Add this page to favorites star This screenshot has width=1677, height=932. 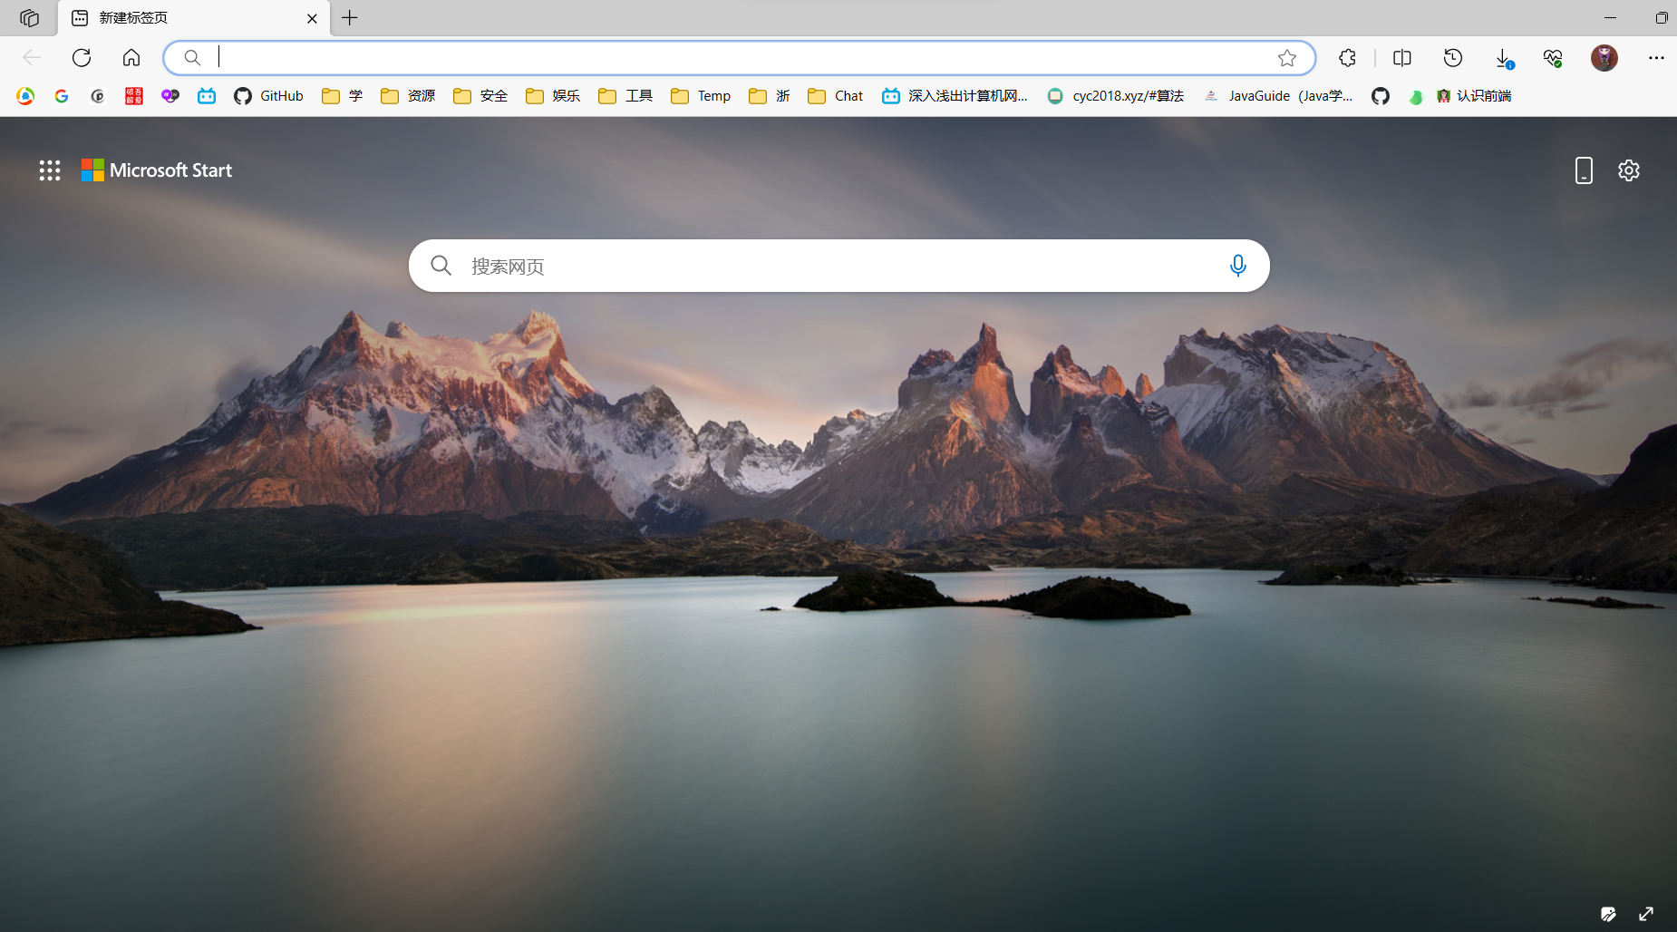click(1287, 58)
